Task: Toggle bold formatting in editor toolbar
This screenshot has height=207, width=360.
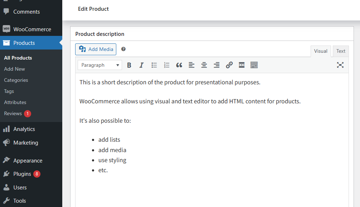Action: point(129,65)
